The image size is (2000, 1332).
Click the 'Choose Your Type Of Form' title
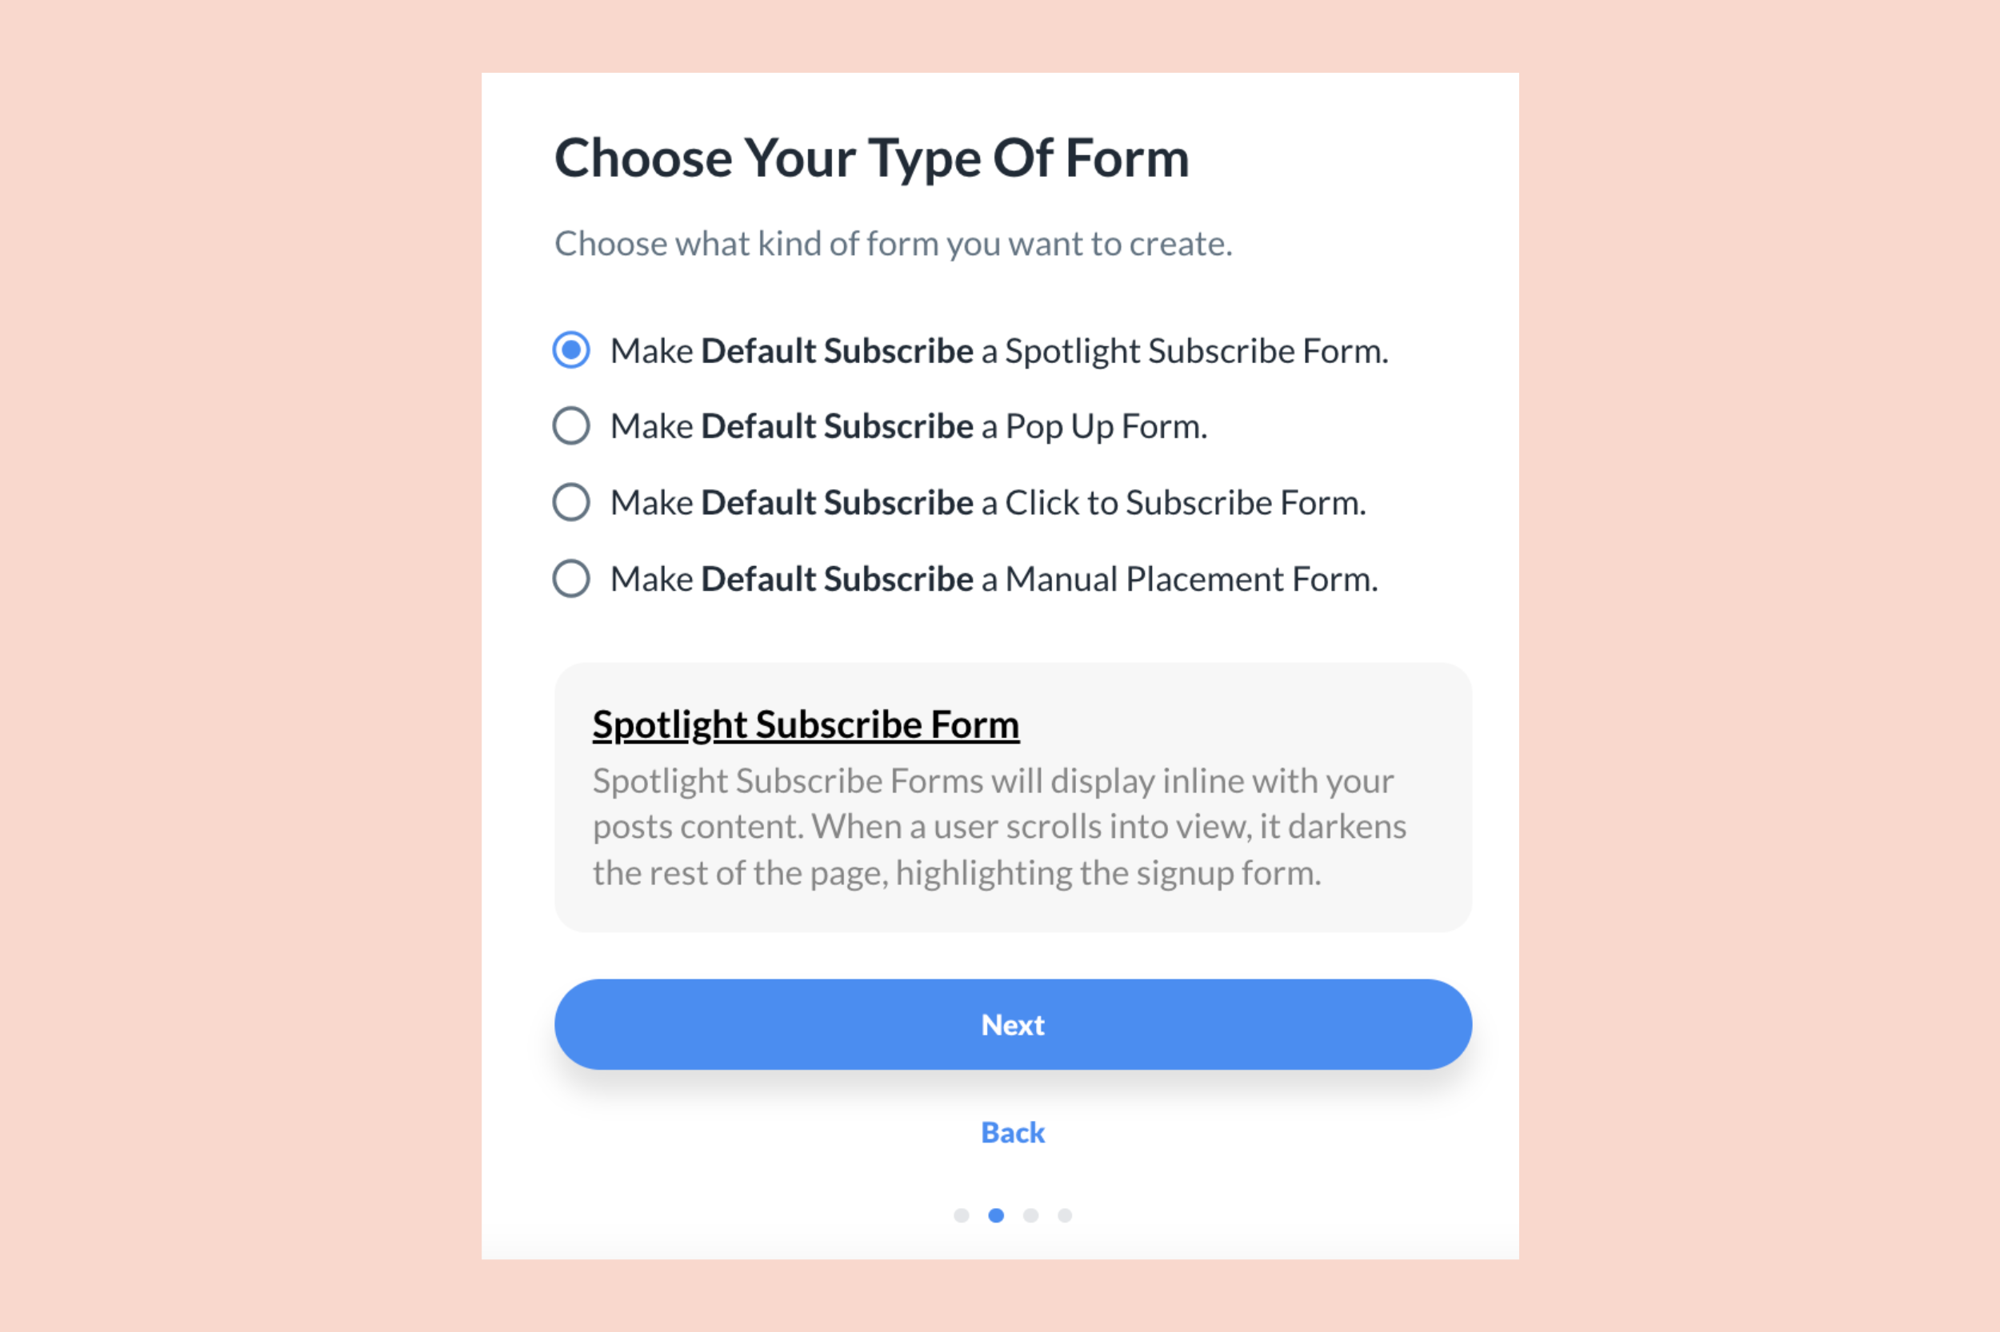tap(872, 159)
